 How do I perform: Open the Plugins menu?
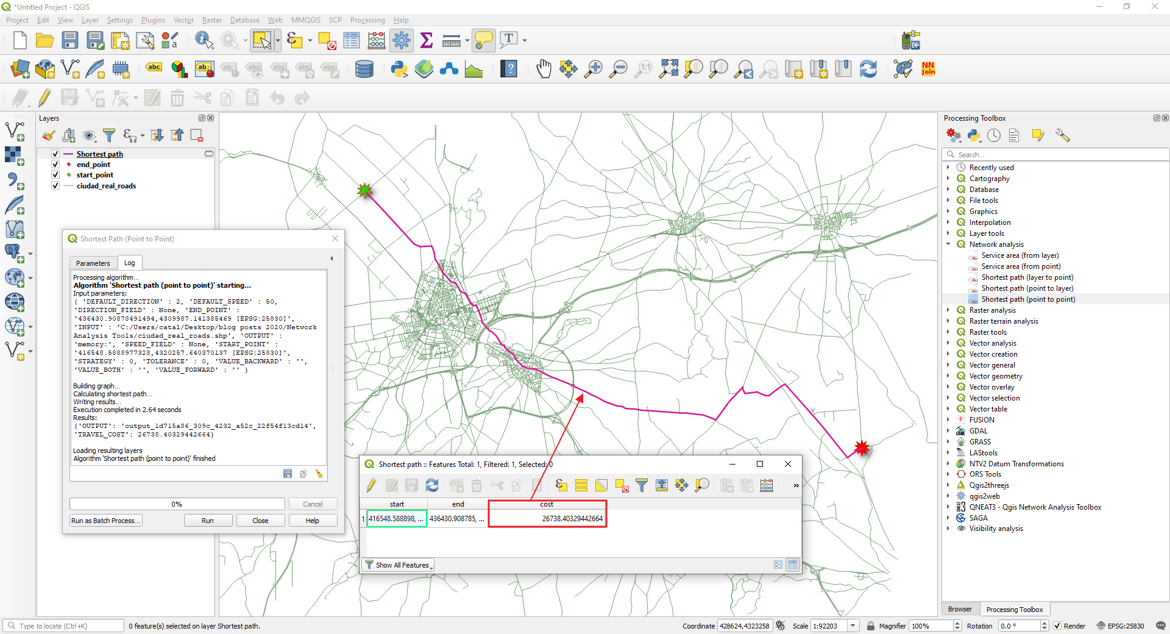(153, 20)
